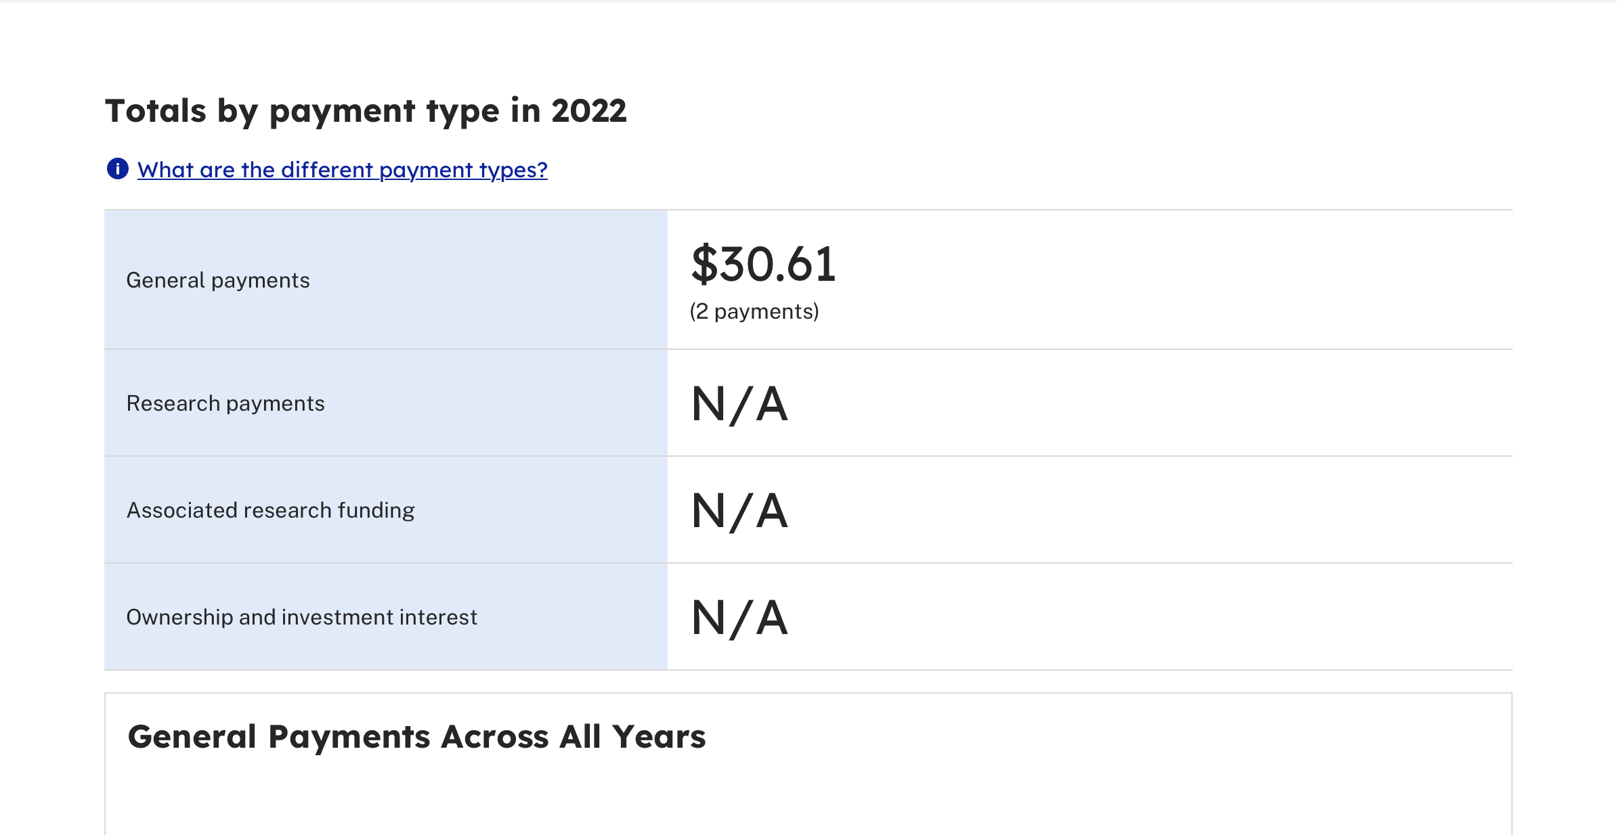The height and width of the screenshot is (835, 1617).
Task: Click the N/A value for Associated research funding
Action: point(739,511)
